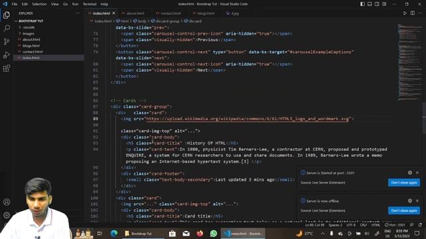
Task: Open Accounts menu in activity bar
Action: pyautogui.click(x=7, y=202)
